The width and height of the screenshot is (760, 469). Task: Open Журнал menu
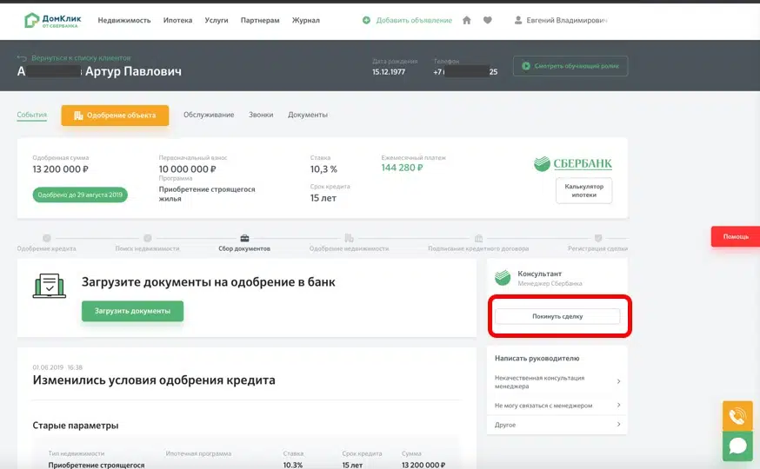305,20
